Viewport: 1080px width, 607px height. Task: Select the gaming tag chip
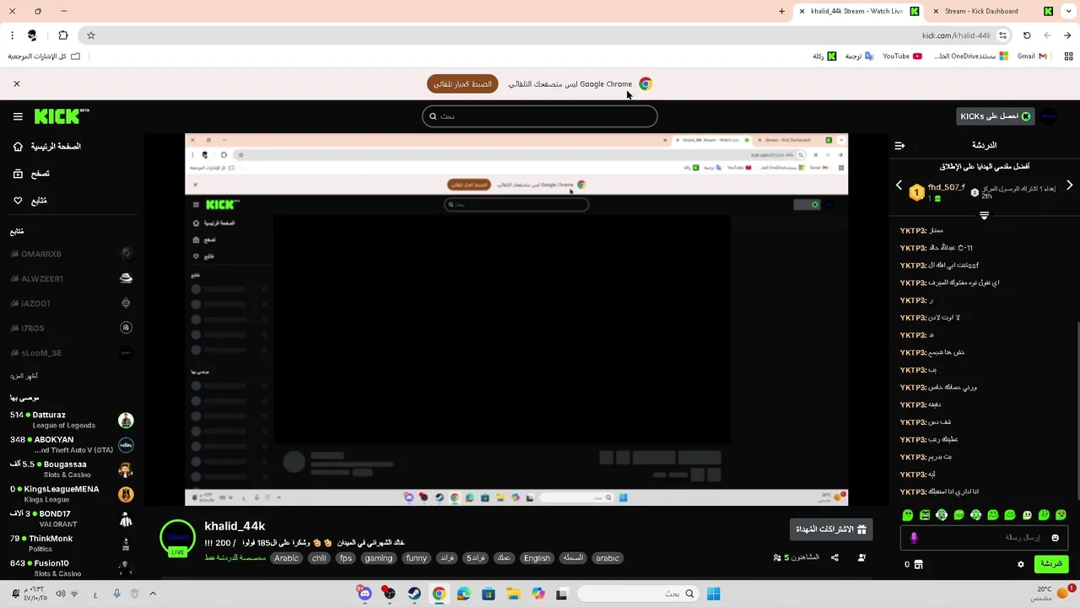379,558
